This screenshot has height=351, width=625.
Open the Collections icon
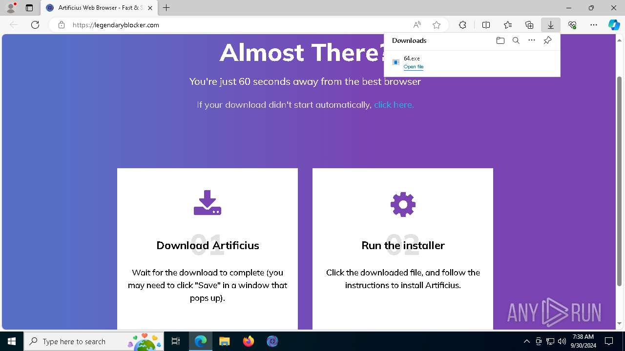pos(529,25)
